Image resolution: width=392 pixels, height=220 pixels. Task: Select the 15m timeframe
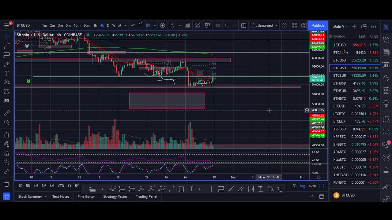(77, 25)
